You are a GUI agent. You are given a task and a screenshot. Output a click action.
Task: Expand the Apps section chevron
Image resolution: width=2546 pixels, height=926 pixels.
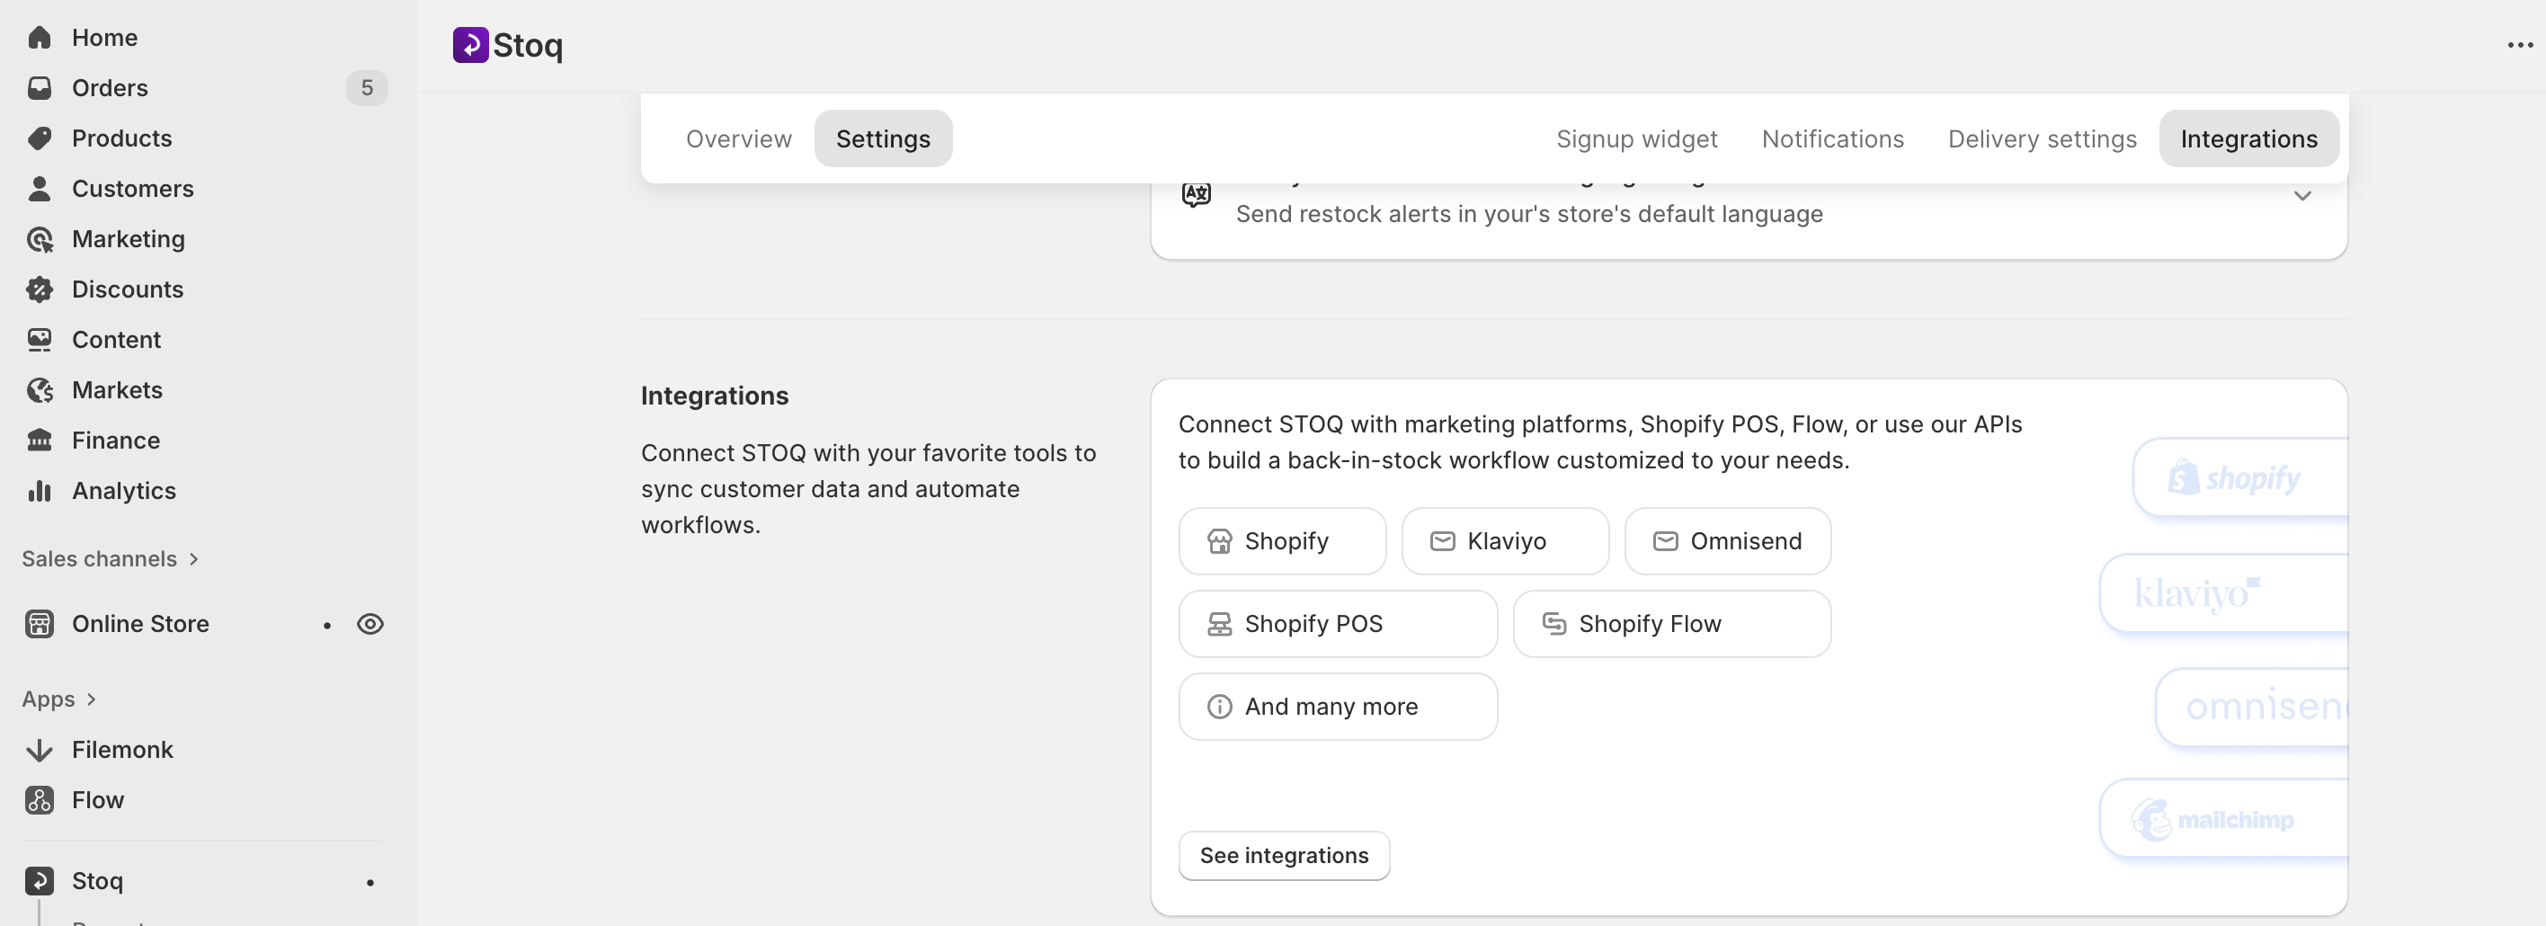pyautogui.click(x=91, y=699)
